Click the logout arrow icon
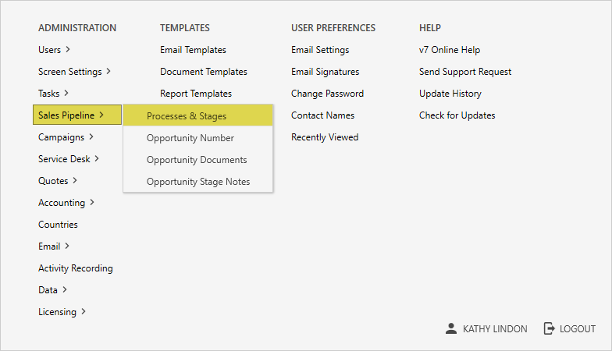Viewport: 612px width, 351px height. 550,329
